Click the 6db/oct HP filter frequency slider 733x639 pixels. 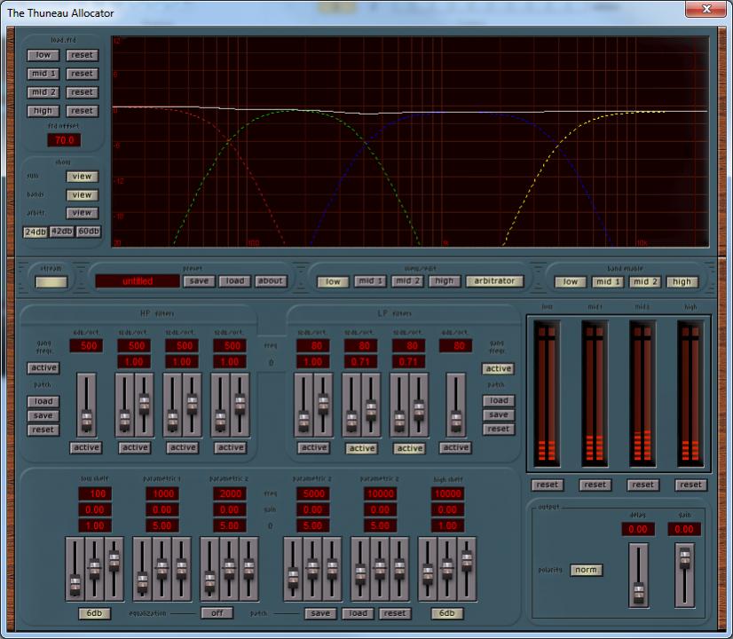[86, 406]
